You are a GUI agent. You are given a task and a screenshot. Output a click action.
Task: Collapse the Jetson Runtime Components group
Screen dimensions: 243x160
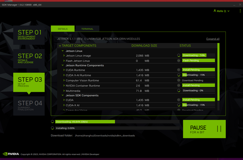(x=63, y=65)
